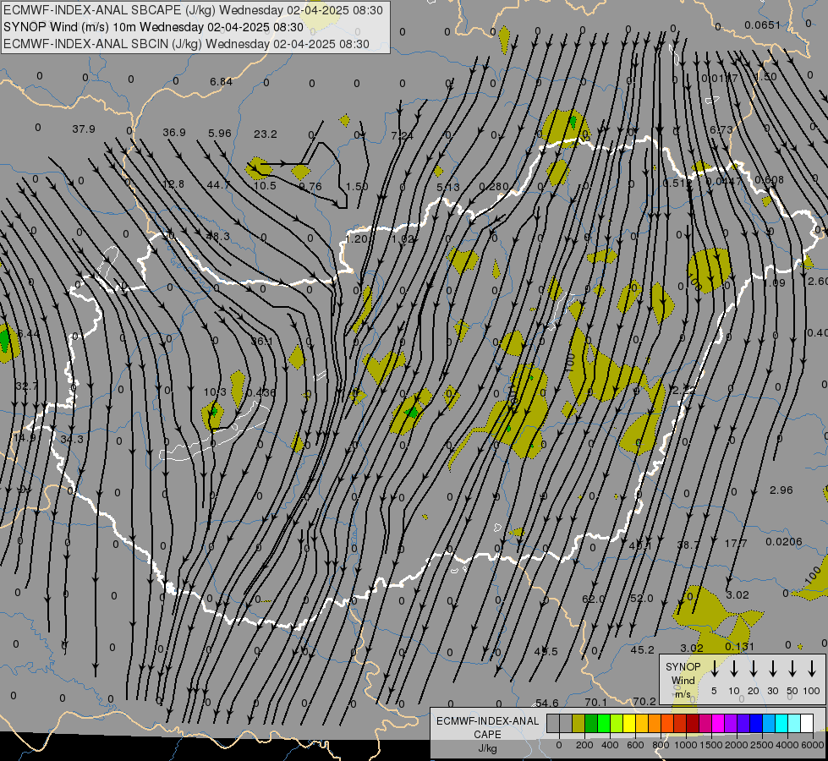Click the wind legend arrow above 20
Image resolution: width=828 pixels, height=761 pixels.
tap(754, 668)
